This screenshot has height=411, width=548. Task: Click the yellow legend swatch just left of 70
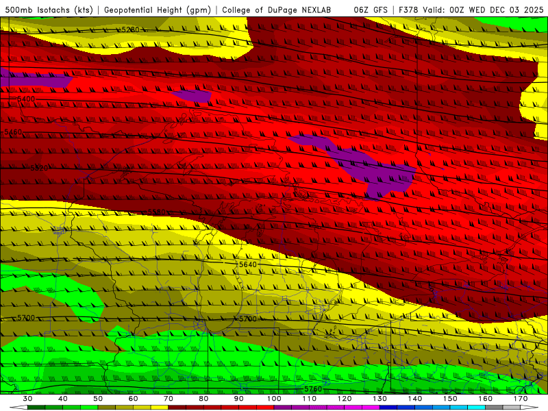click(x=160, y=408)
